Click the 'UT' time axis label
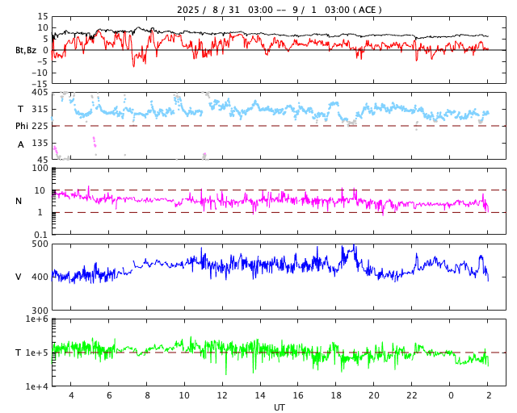517x413 pixels. click(279, 407)
